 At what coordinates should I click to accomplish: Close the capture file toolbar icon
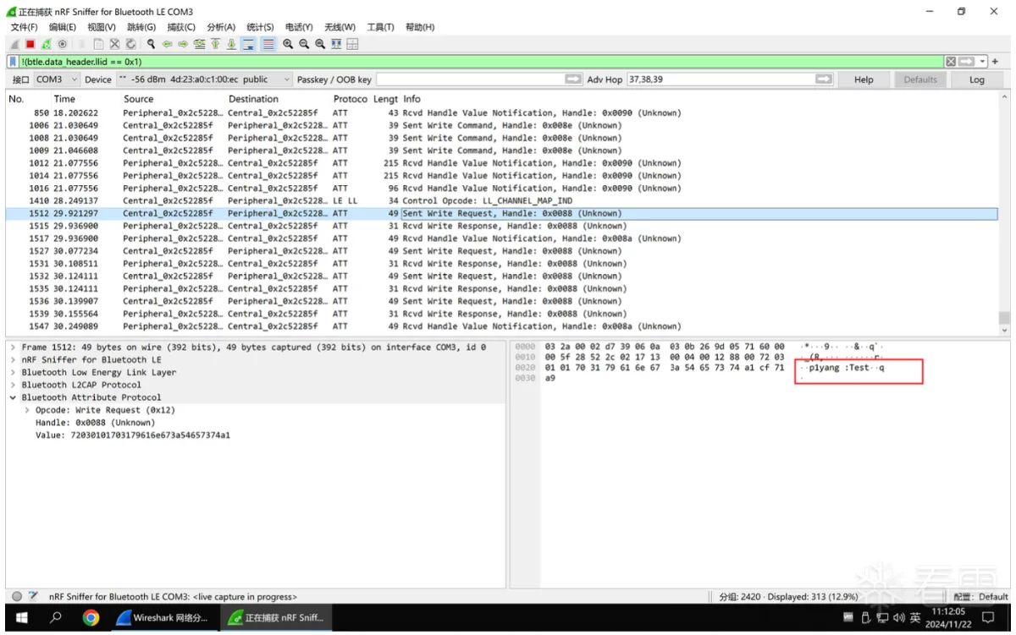coord(114,44)
